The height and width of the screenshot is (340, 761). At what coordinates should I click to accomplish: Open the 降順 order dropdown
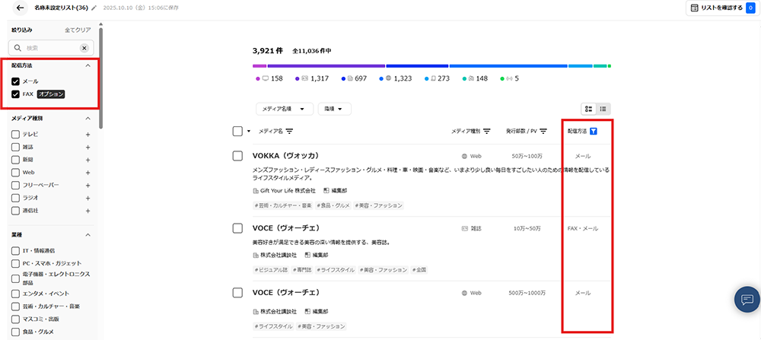[x=334, y=109]
